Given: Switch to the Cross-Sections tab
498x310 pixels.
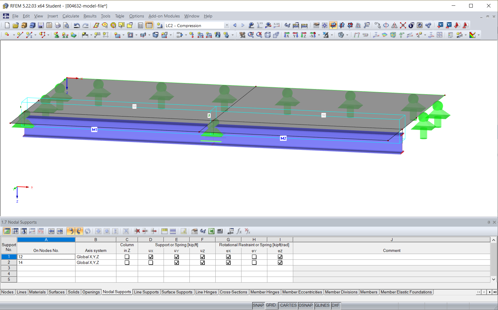Looking at the screenshot, I should 234,292.
